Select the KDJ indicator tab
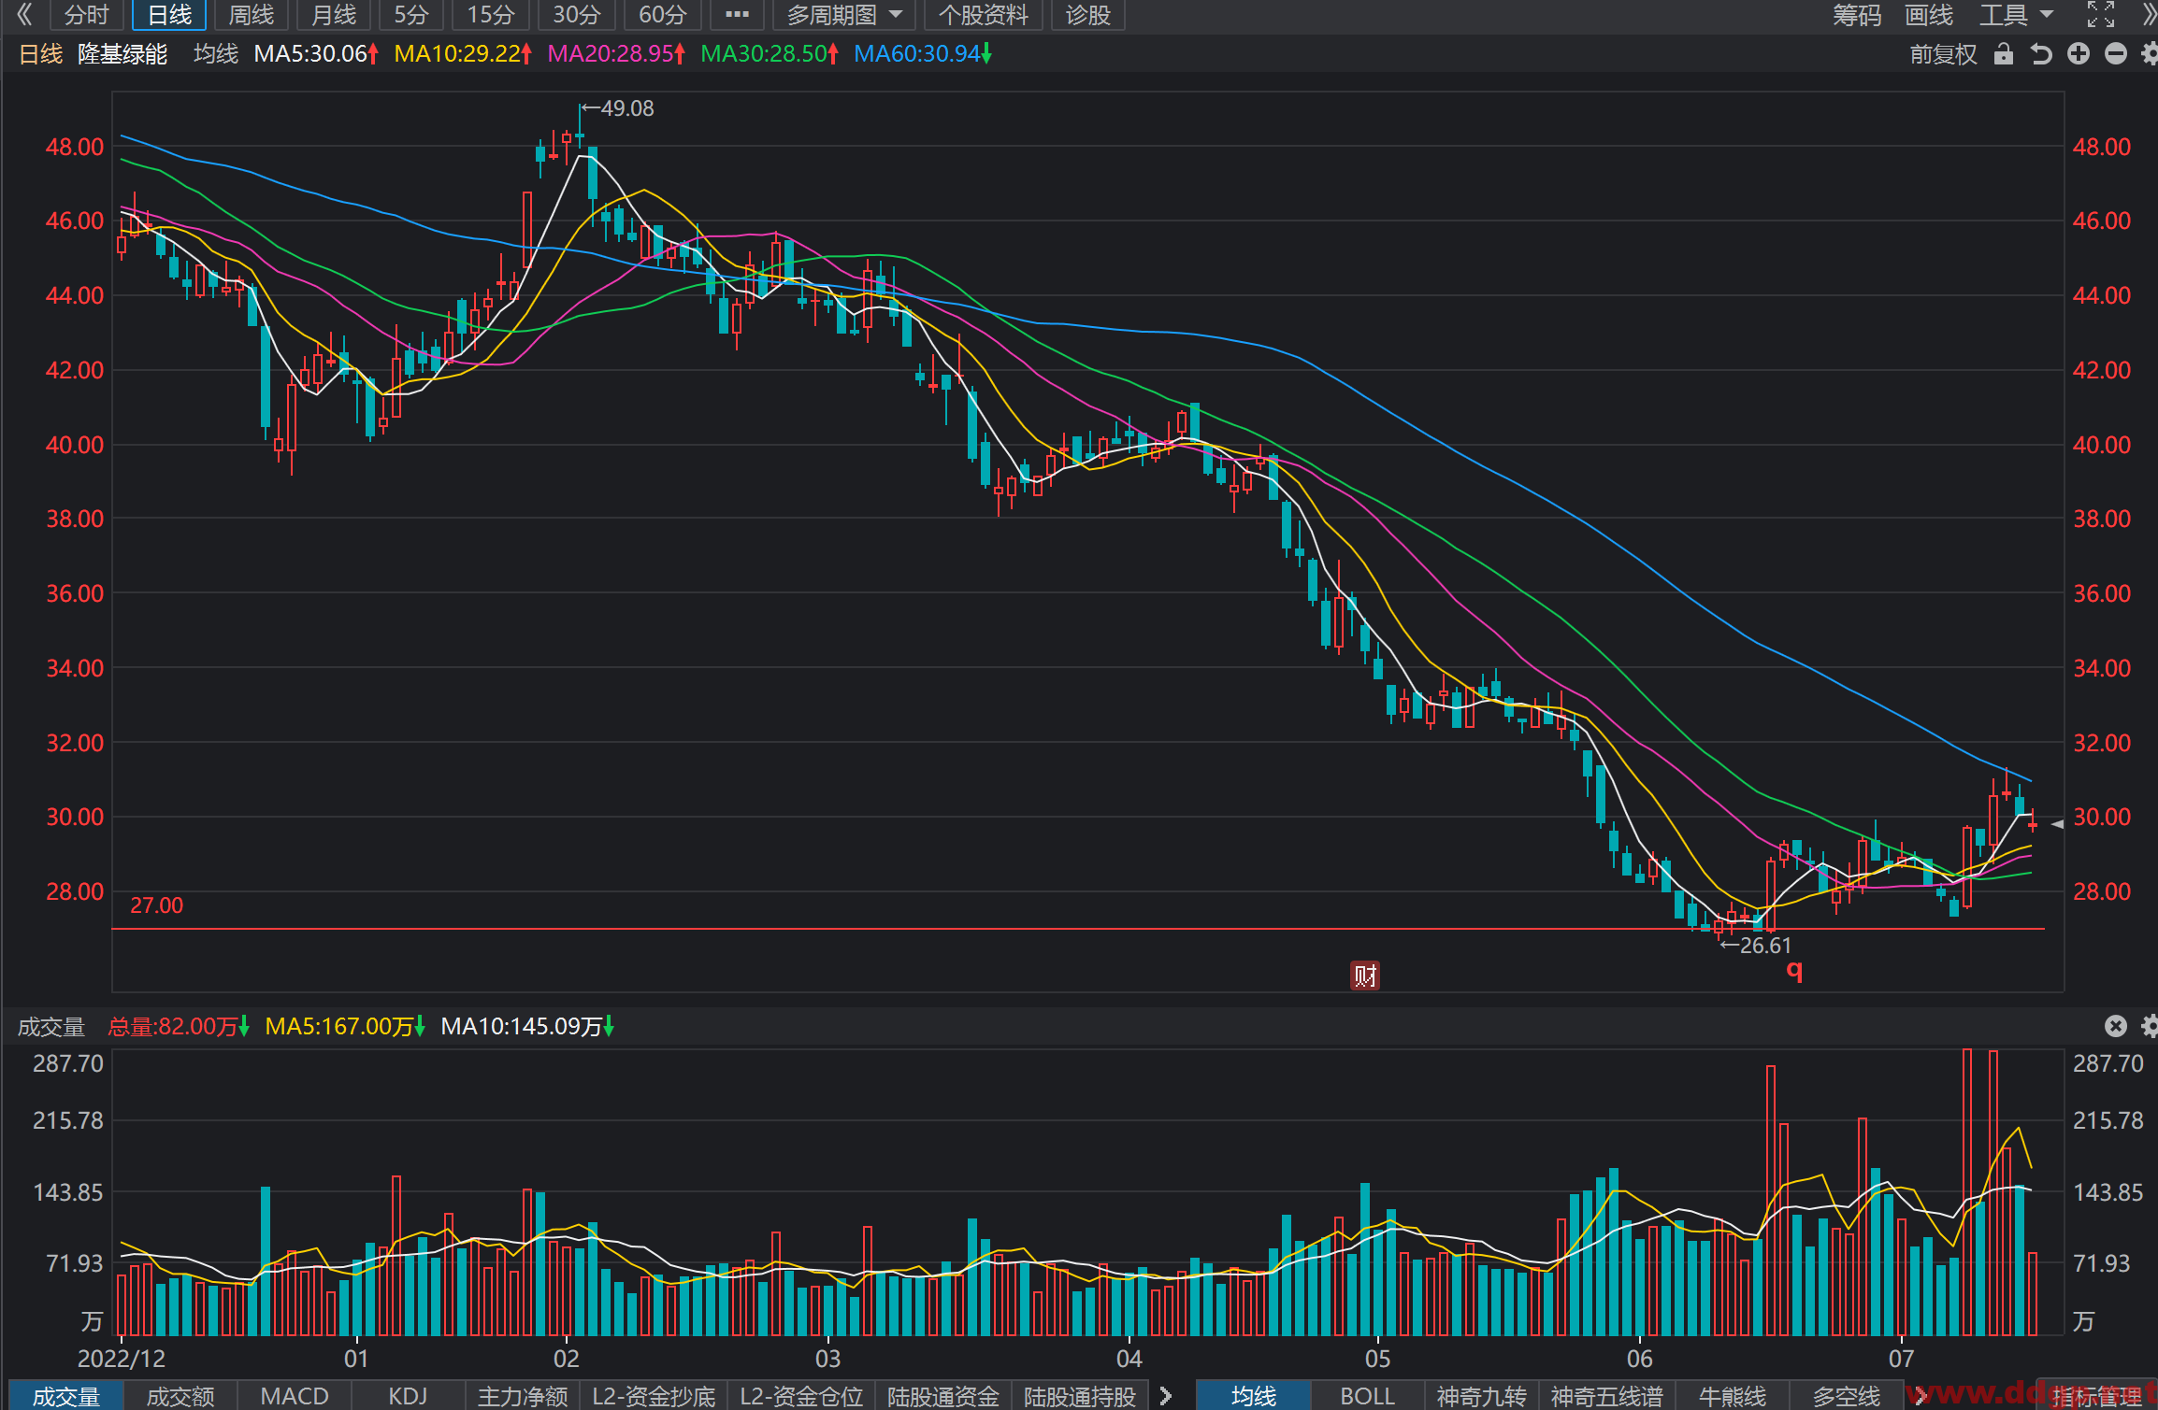2158x1410 pixels. coord(408,1396)
